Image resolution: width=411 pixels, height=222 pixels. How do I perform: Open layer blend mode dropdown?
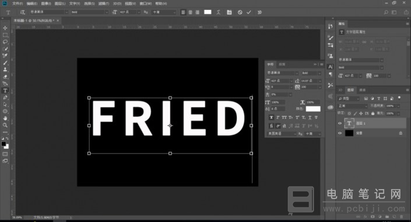tap(352, 106)
